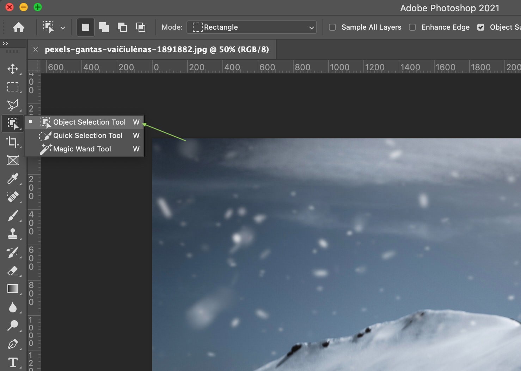Image resolution: width=521 pixels, height=371 pixels.
Task: Switch to the pexels-gantas-vaičiulėnas-1891882.jpg tab
Action: 157,49
